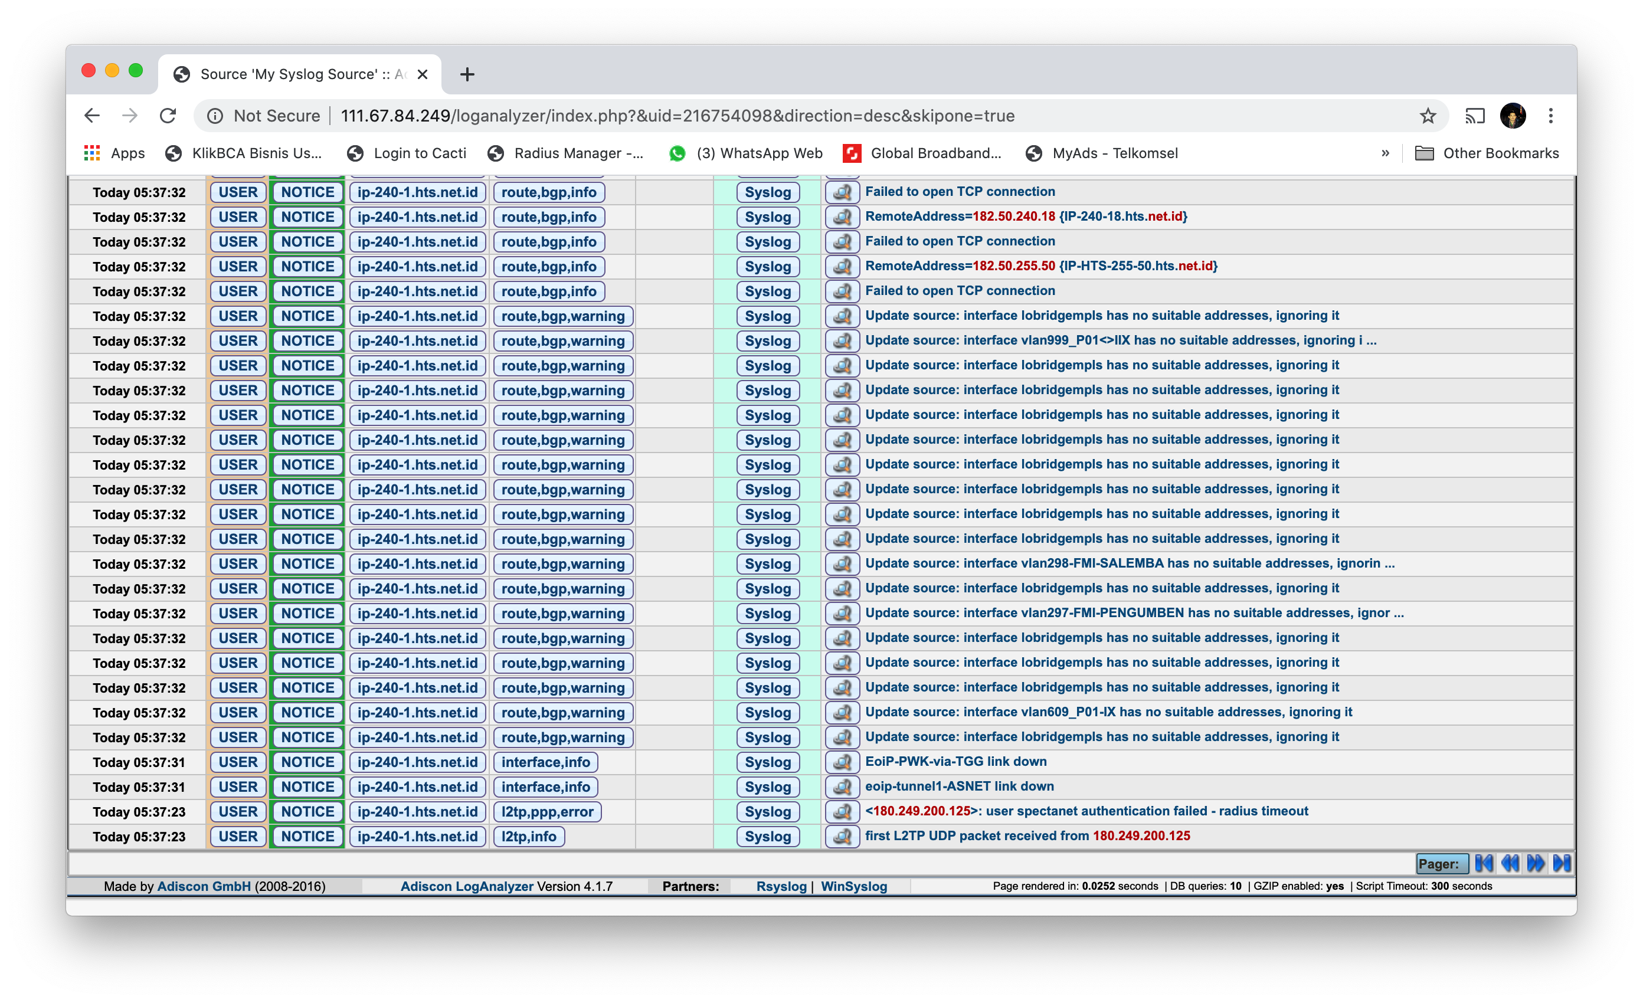The width and height of the screenshot is (1643, 1003).
Task: Open details icon for eoip-tunnel1-ASNET link down
Action: [x=842, y=787]
